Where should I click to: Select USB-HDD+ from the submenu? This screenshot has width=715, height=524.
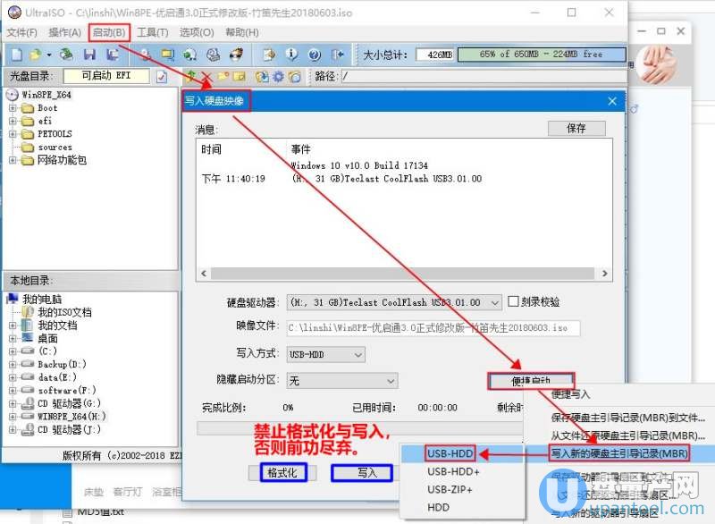pyautogui.click(x=453, y=471)
